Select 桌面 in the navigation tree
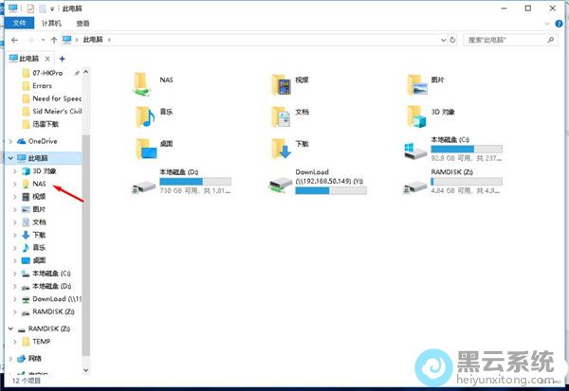 coord(39,260)
